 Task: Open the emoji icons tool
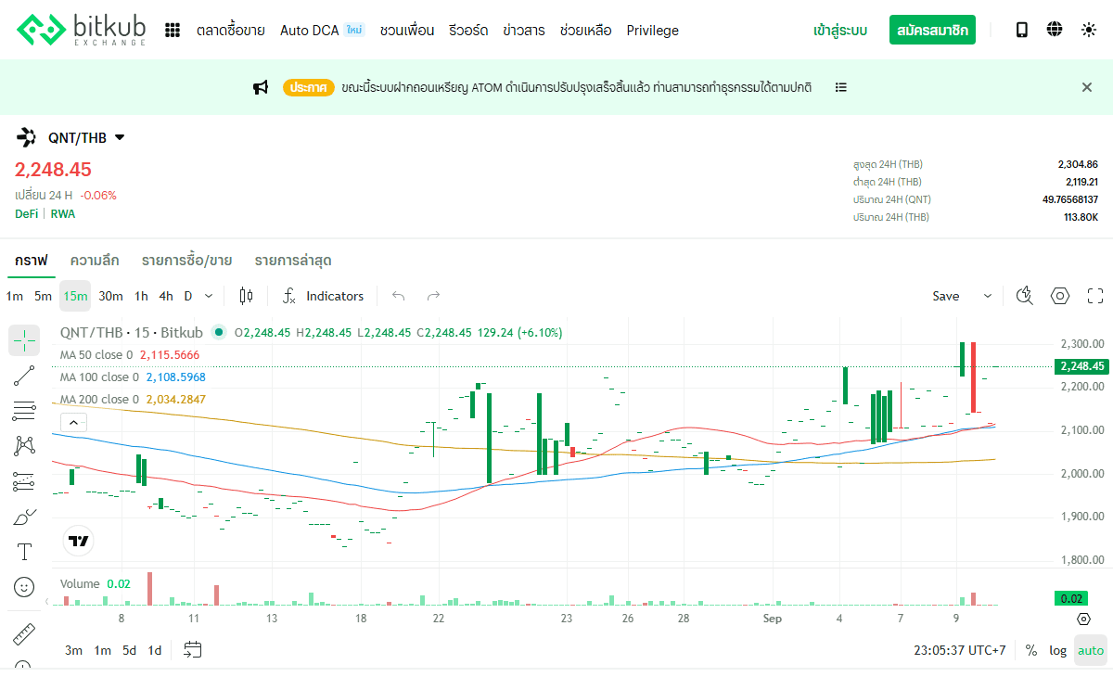24,587
